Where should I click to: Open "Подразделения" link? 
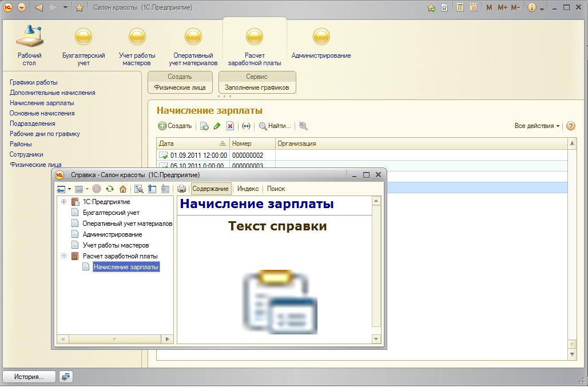click(32, 123)
